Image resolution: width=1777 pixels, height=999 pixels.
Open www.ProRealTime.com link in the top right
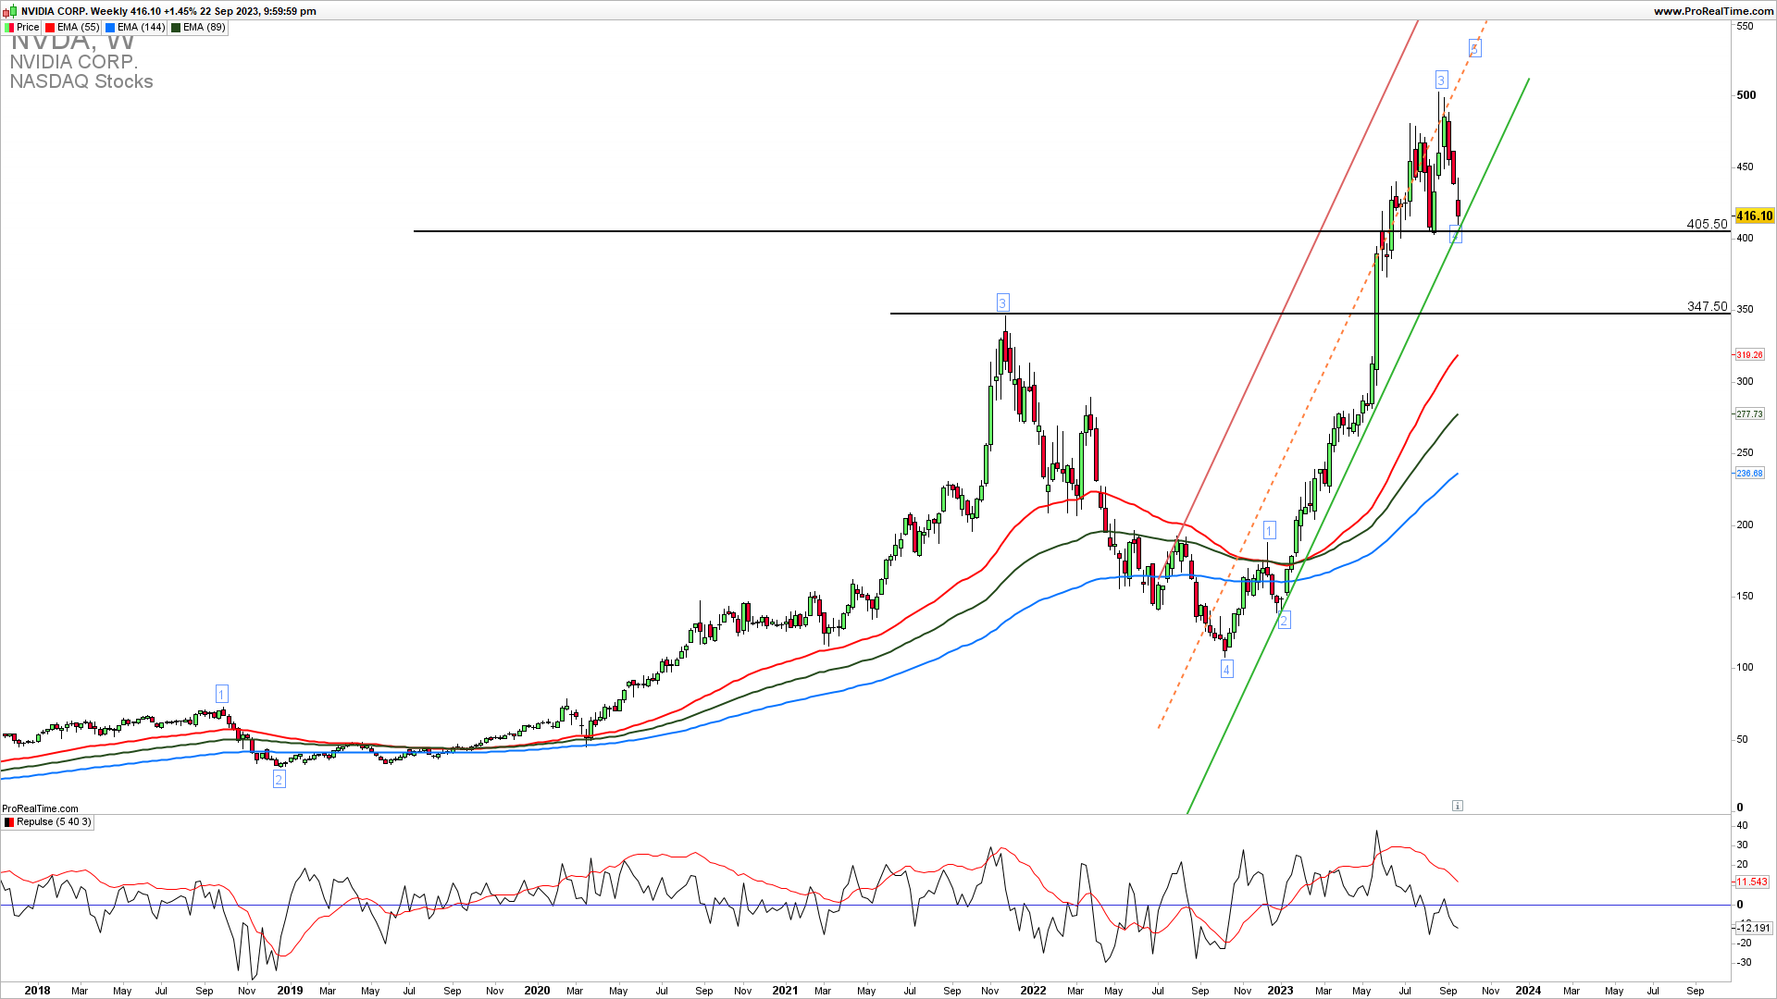(x=1713, y=11)
